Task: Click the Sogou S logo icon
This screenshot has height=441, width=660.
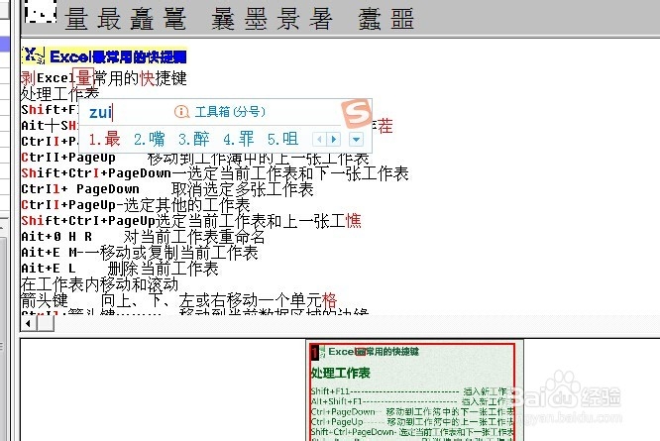Action: click(357, 113)
